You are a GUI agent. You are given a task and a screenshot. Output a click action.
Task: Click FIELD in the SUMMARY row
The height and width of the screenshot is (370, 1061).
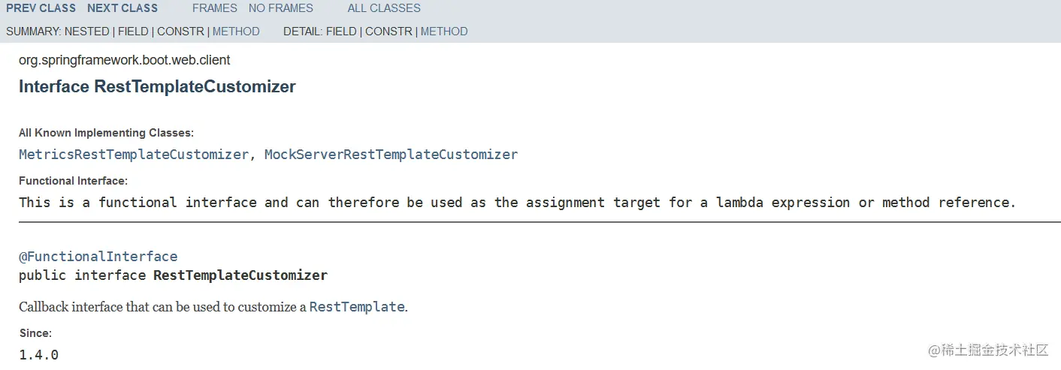(x=133, y=32)
